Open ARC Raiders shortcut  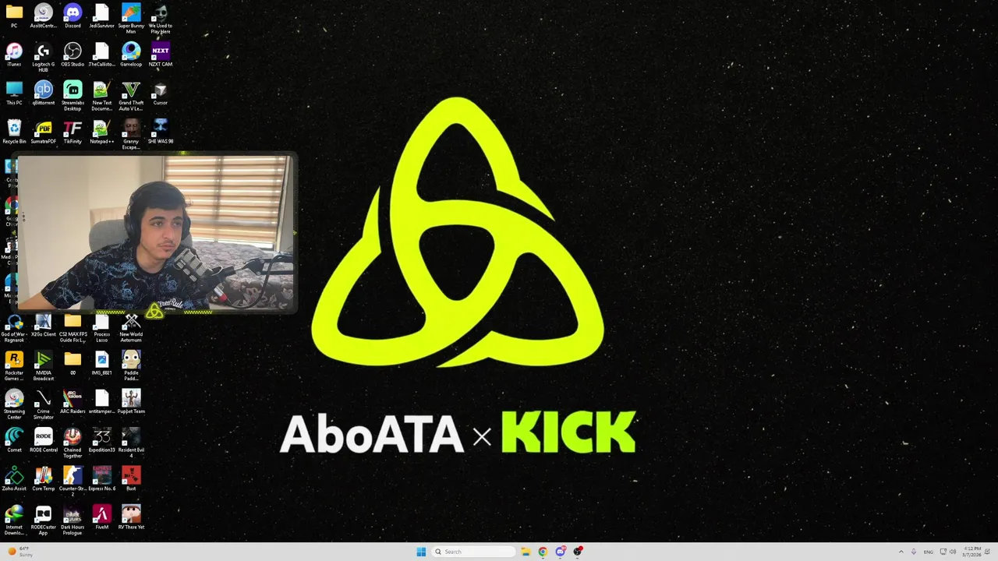[x=73, y=401]
